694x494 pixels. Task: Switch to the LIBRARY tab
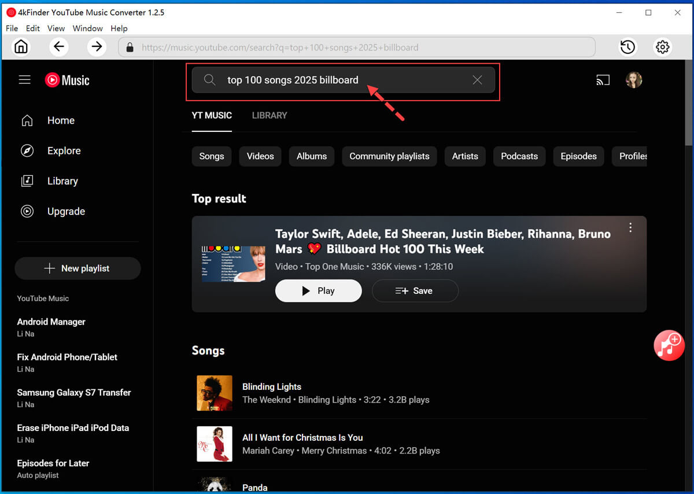[270, 115]
